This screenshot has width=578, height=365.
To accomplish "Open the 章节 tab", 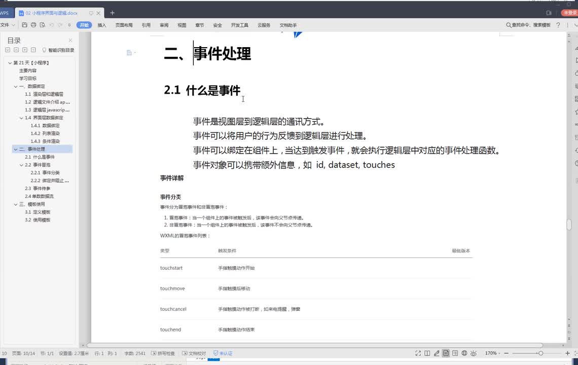I will (x=199, y=25).
